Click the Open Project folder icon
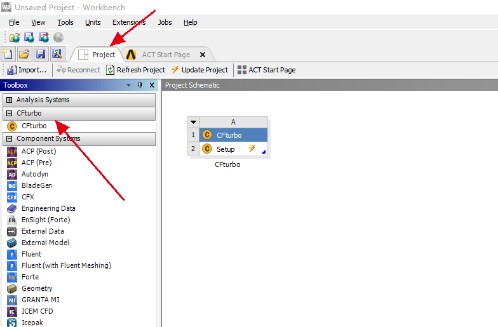 coord(24,55)
